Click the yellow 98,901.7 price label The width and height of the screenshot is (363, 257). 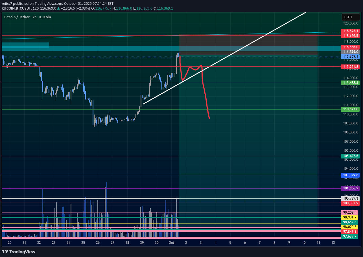[350, 218]
